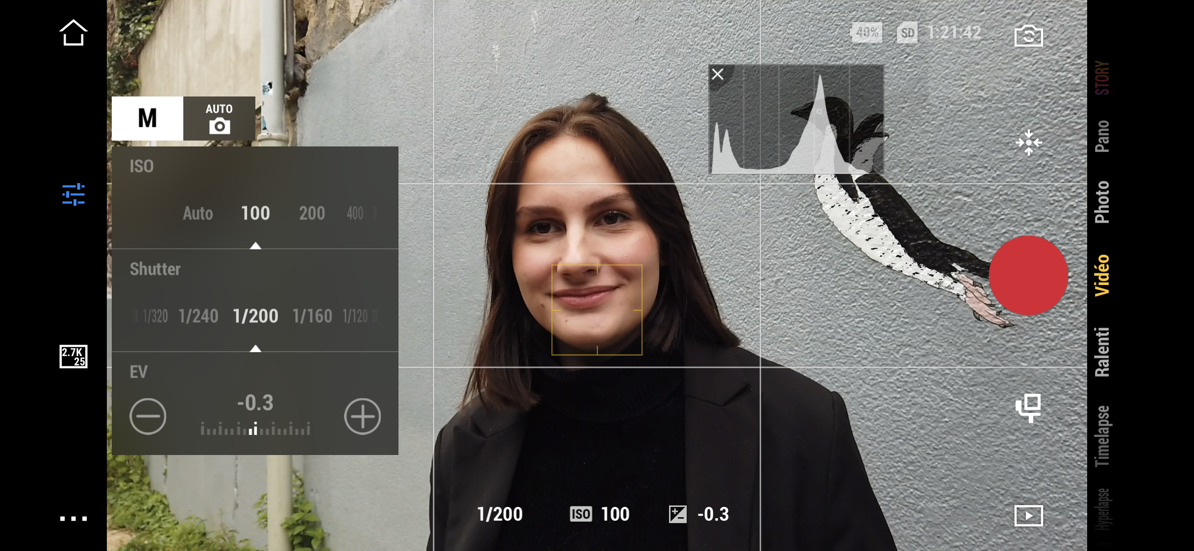
Task: Decrease EV with minus button
Action: pyautogui.click(x=148, y=416)
